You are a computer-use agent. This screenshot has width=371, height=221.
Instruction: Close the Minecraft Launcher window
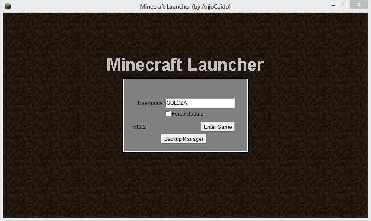[x=359, y=5]
